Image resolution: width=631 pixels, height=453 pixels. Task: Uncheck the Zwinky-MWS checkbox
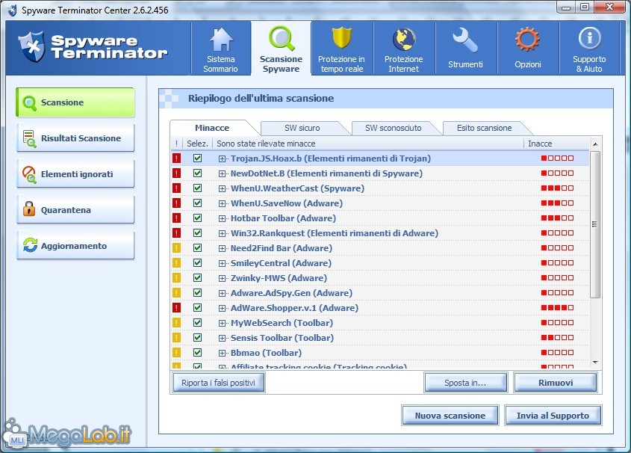point(197,278)
